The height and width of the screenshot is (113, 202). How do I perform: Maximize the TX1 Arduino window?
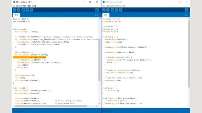[x=90, y=2]
